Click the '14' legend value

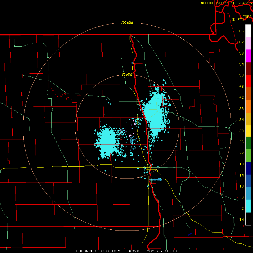241,175
